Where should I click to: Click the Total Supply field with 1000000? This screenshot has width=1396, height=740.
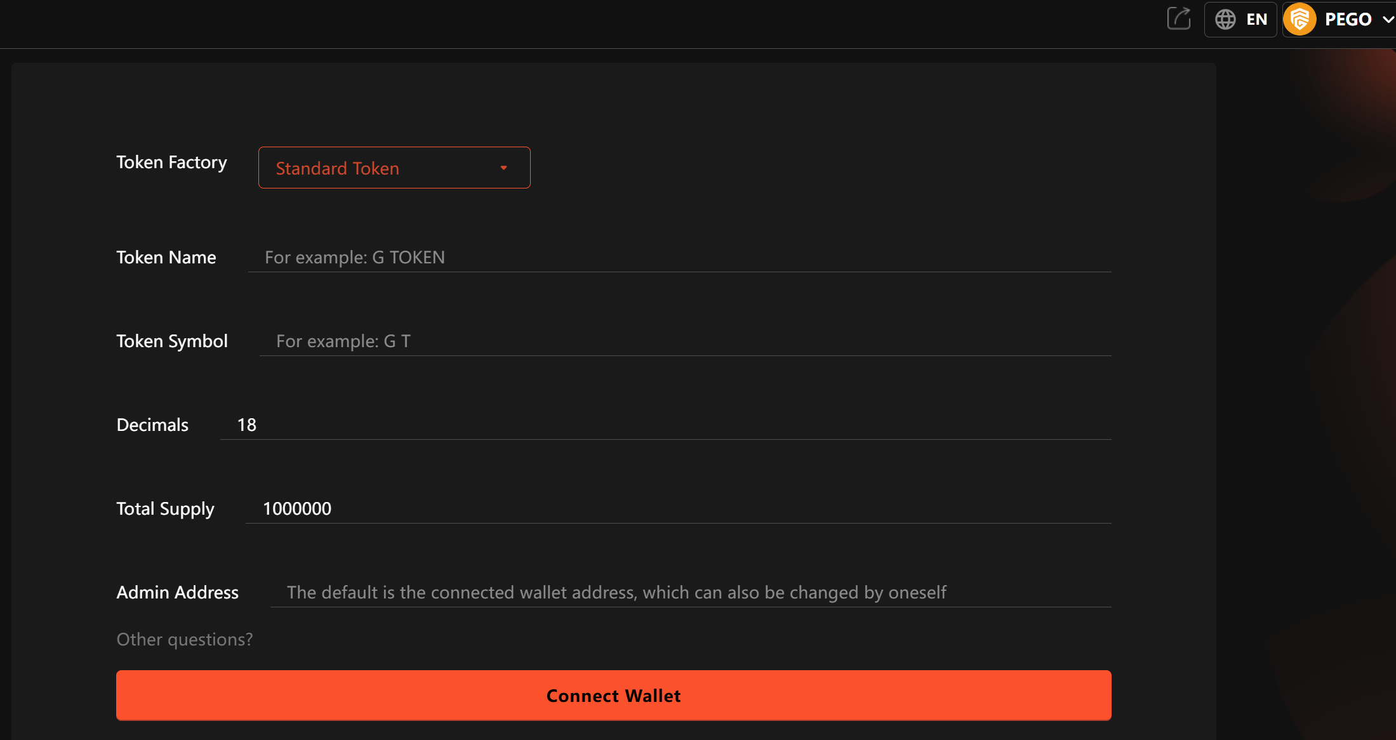point(678,509)
